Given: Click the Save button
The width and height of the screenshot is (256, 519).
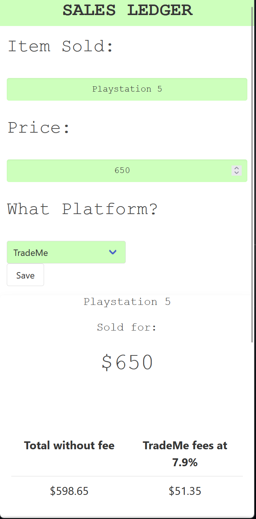Looking at the screenshot, I should 25,275.
